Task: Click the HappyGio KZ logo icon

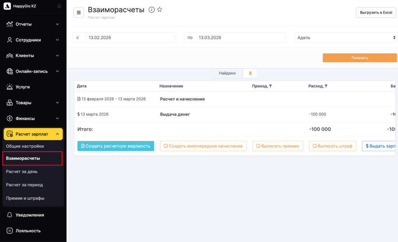Action: (7, 6)
